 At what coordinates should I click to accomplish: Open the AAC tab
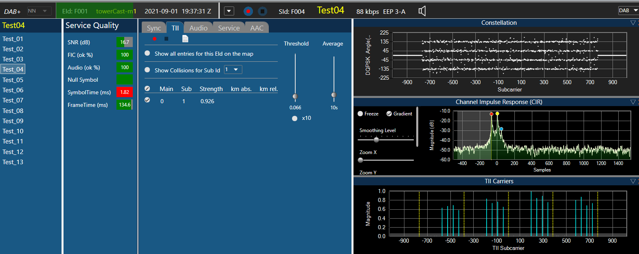coord(257,28)
